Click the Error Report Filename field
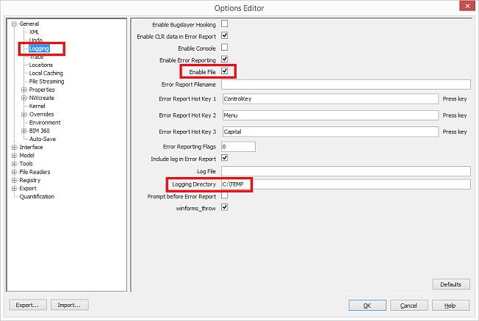Screen dimensions: 479x321 pyautogui.click(x=345, y=84)
